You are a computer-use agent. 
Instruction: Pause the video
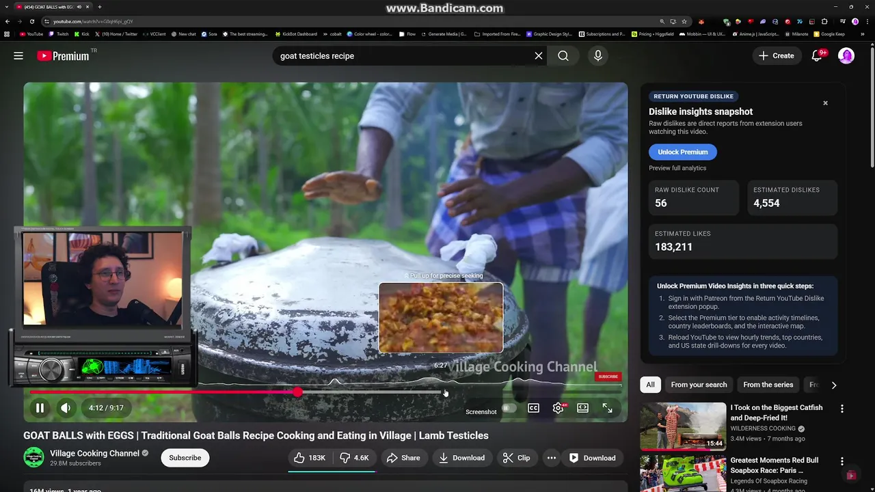40,408
